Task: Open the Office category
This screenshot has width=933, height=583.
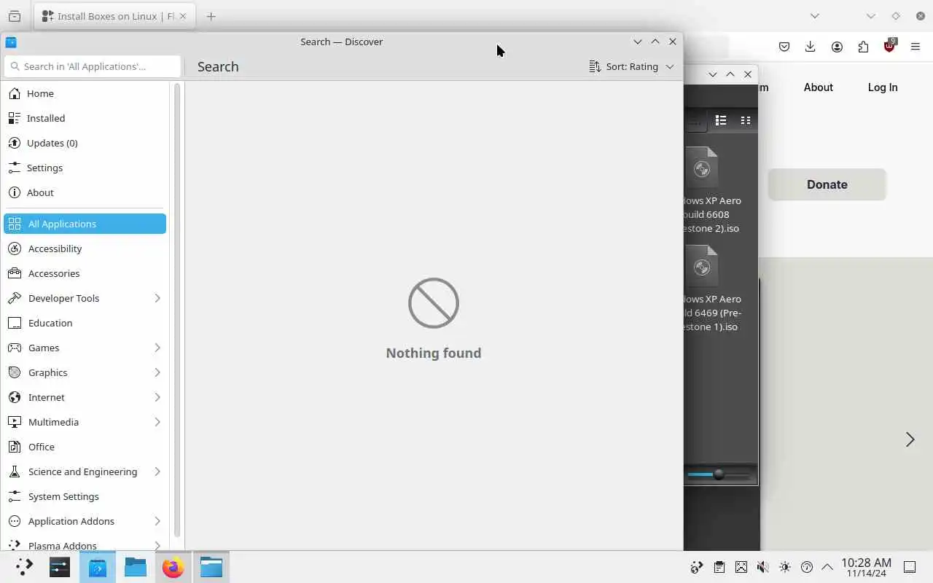Action: pyautogui.click(x=85, y=447)
